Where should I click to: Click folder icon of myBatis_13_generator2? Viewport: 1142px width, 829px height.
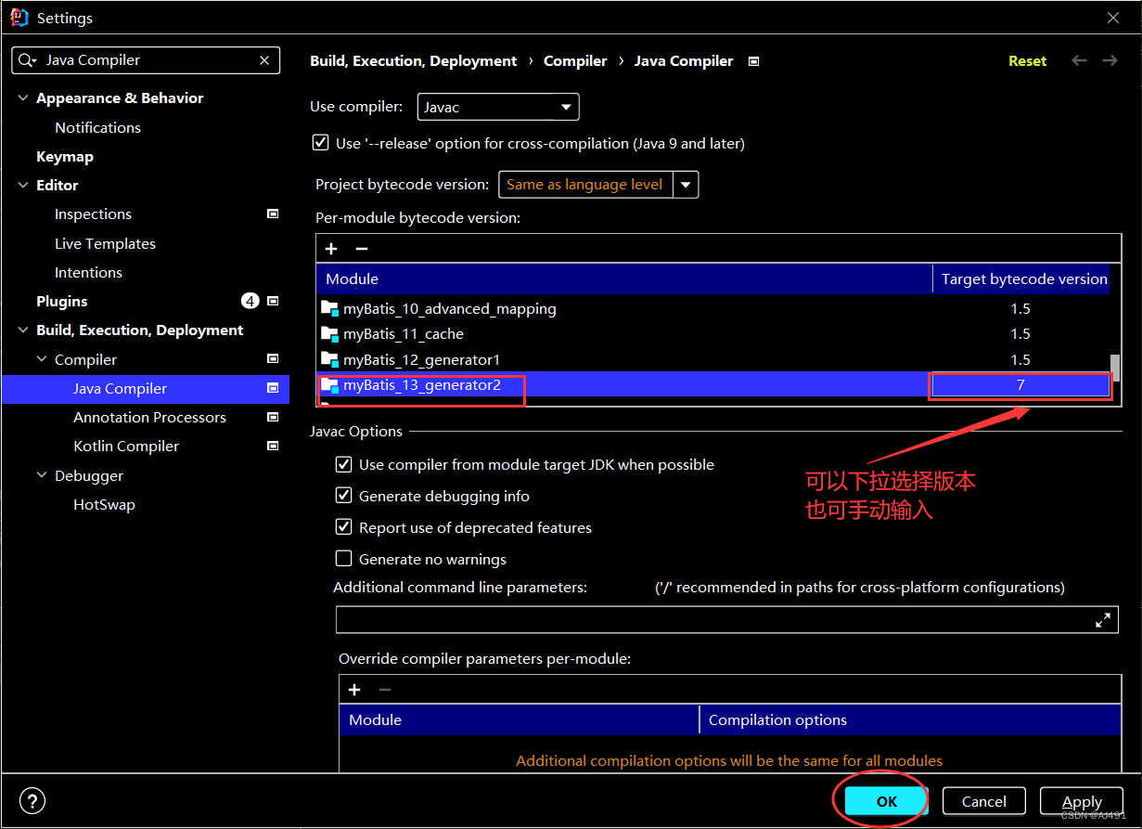click(x=330, y=384)
